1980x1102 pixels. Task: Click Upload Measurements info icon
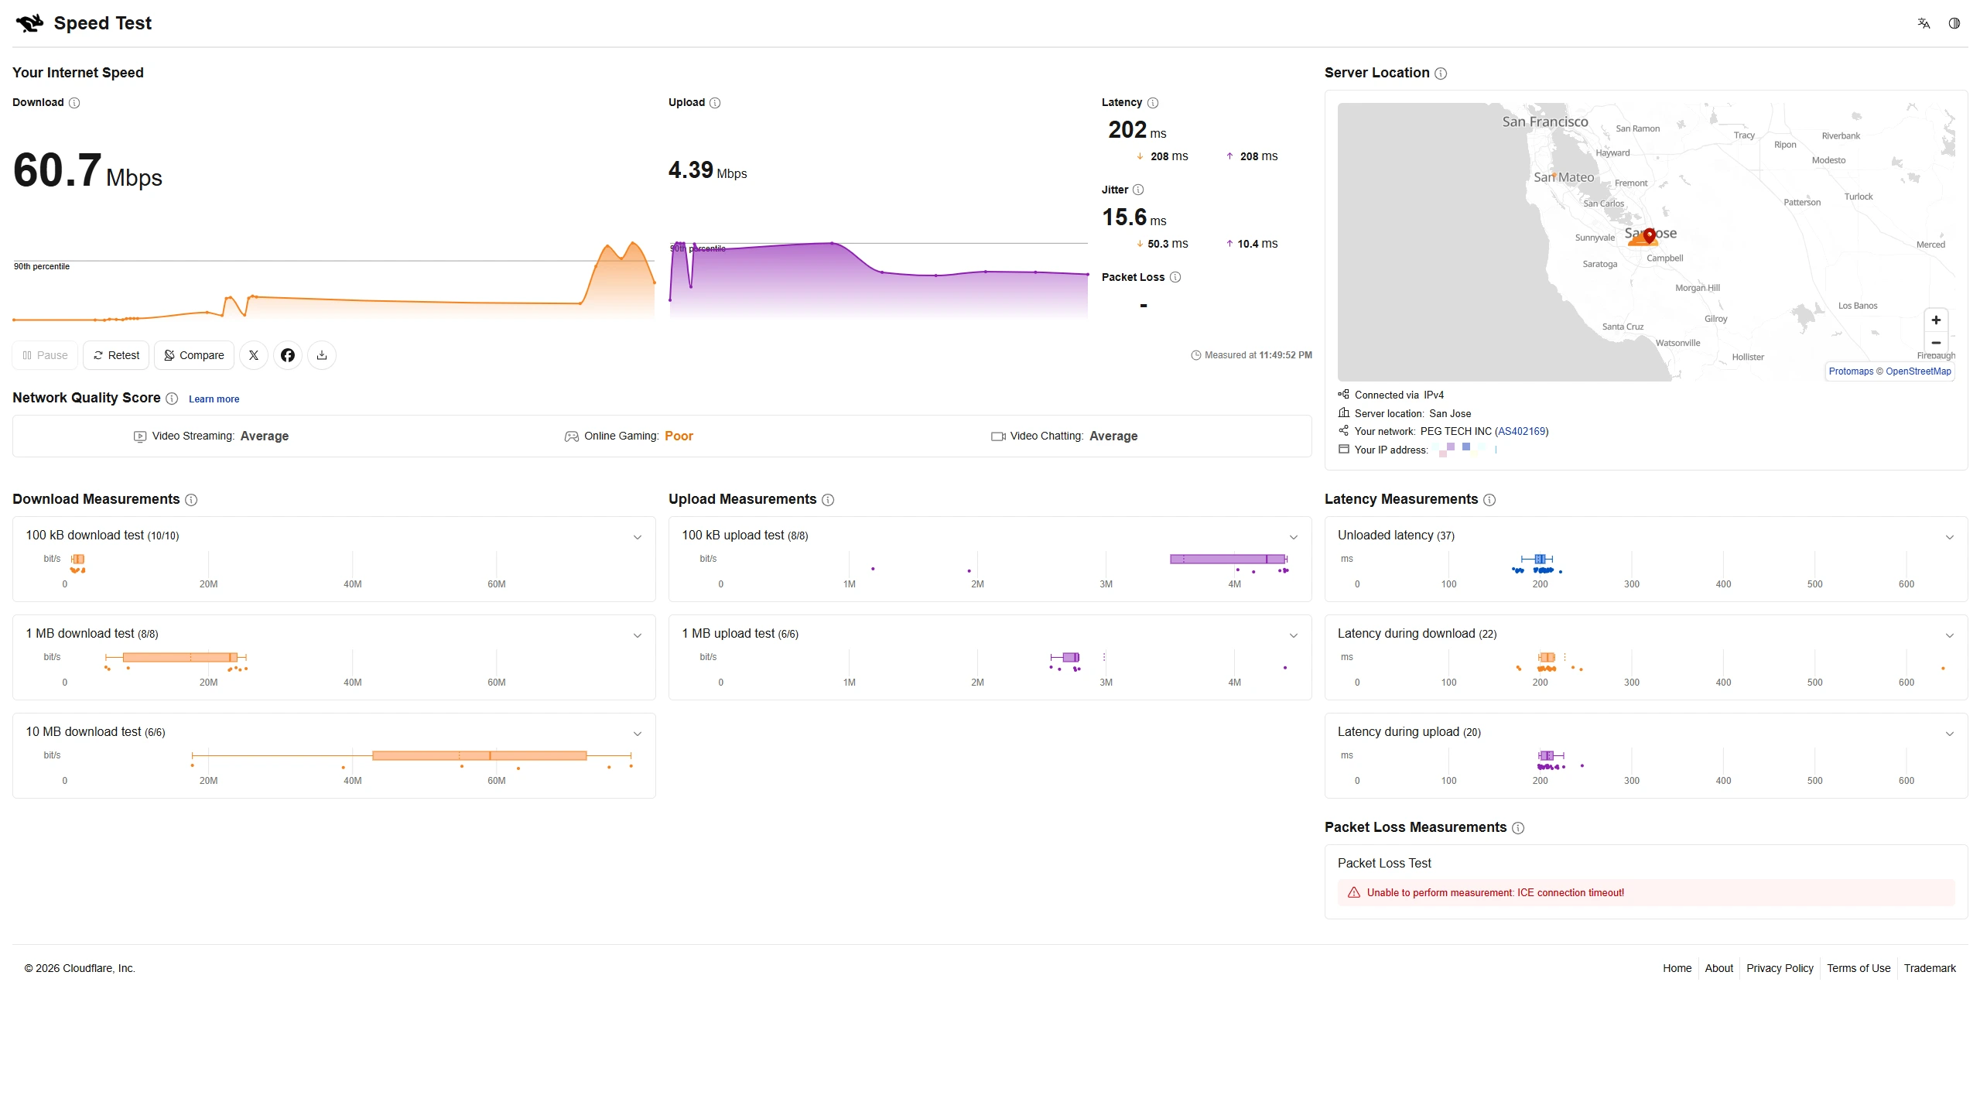[828, 500]
